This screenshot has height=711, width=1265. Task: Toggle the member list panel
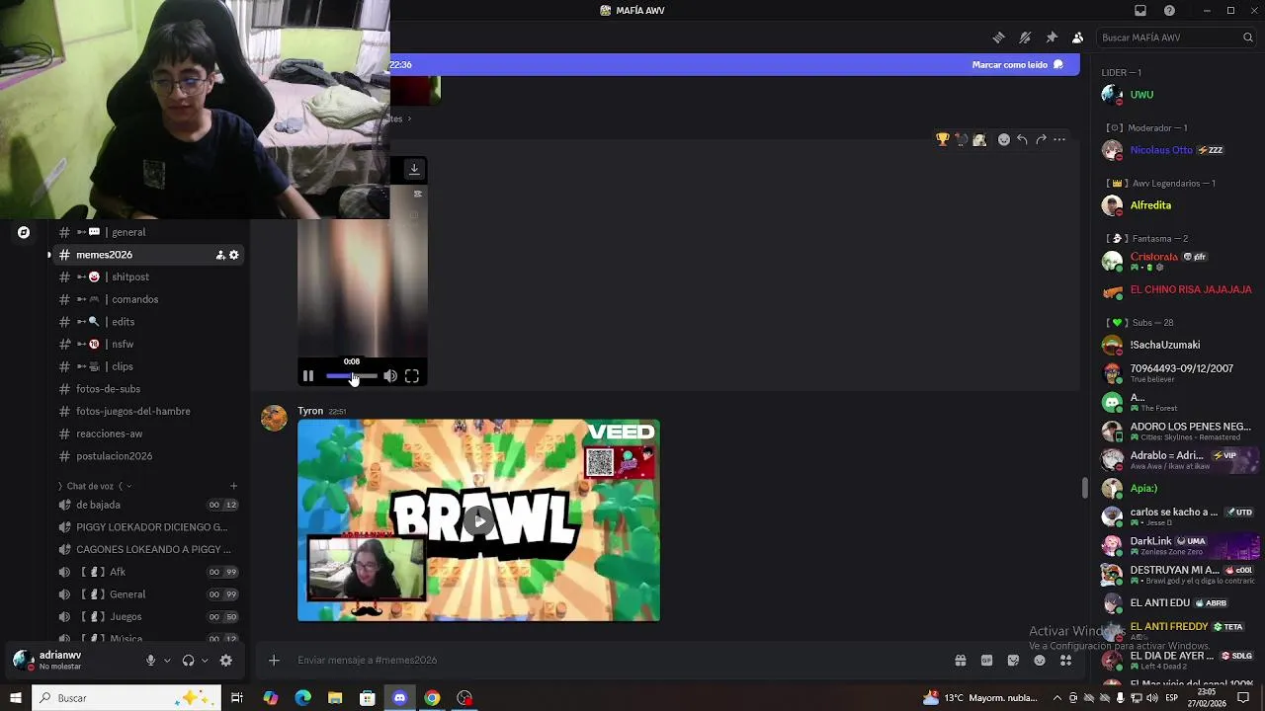point(1077,38)
